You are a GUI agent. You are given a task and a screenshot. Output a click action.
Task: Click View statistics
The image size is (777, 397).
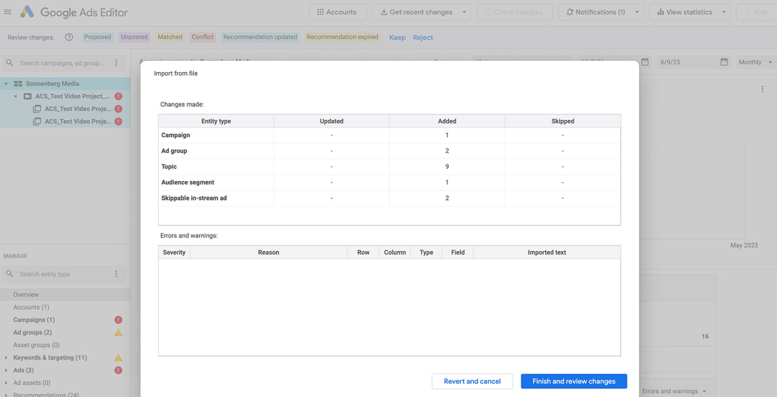(684, 12)
